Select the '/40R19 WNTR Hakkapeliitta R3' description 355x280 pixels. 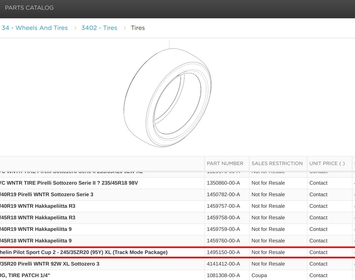38,206
